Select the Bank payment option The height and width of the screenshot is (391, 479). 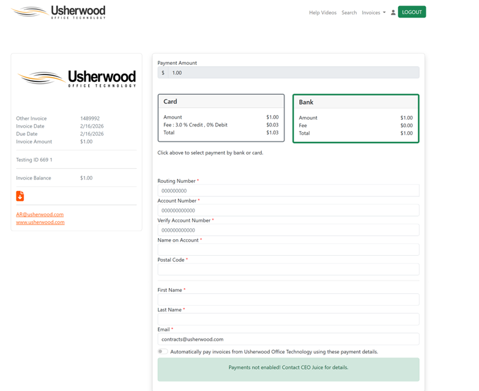pos(355,119)
